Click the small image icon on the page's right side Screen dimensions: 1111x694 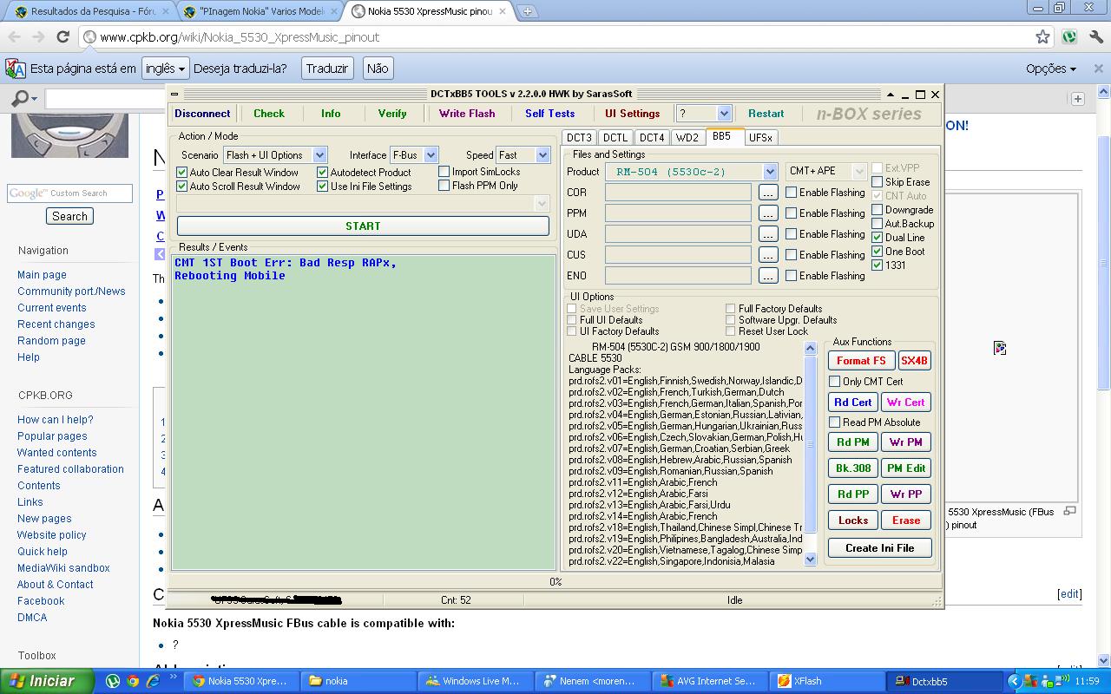(1000, 348)
